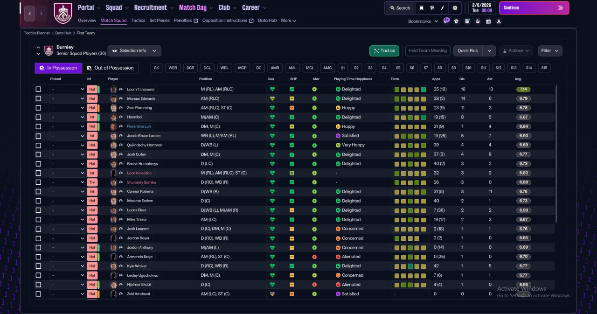Open the messages inbox icon with 9+ badge

tap(446, 21)
